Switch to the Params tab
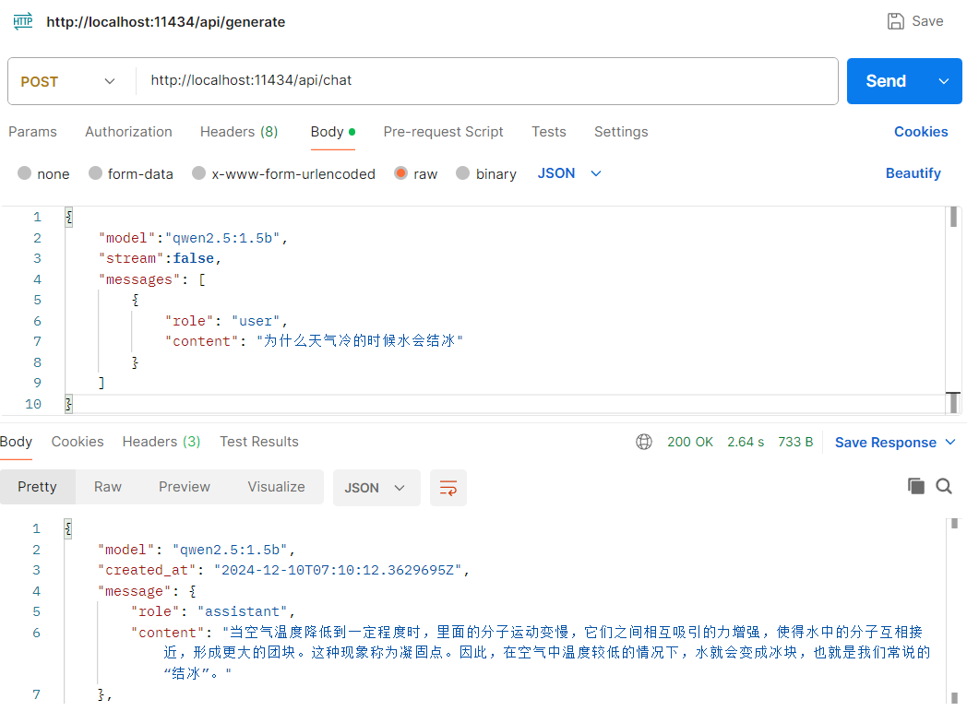 pos(32,132)
